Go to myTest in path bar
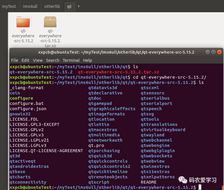Screen dimensions: 224x190 [9, 6]
